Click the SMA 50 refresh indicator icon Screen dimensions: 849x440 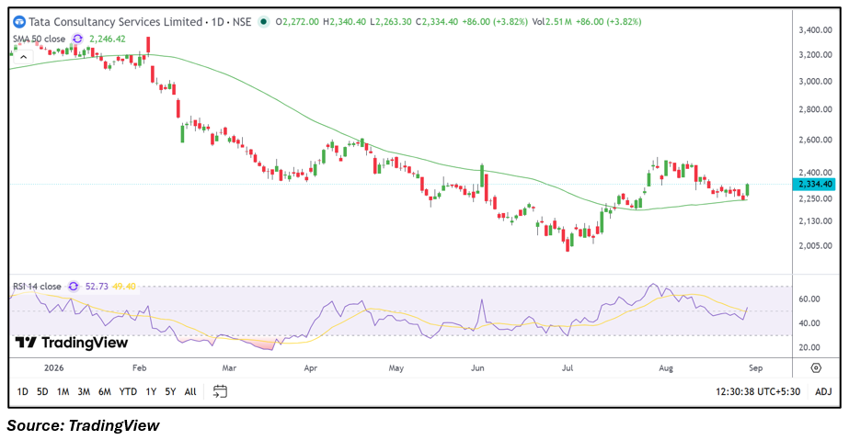click(x=78, y=39)
